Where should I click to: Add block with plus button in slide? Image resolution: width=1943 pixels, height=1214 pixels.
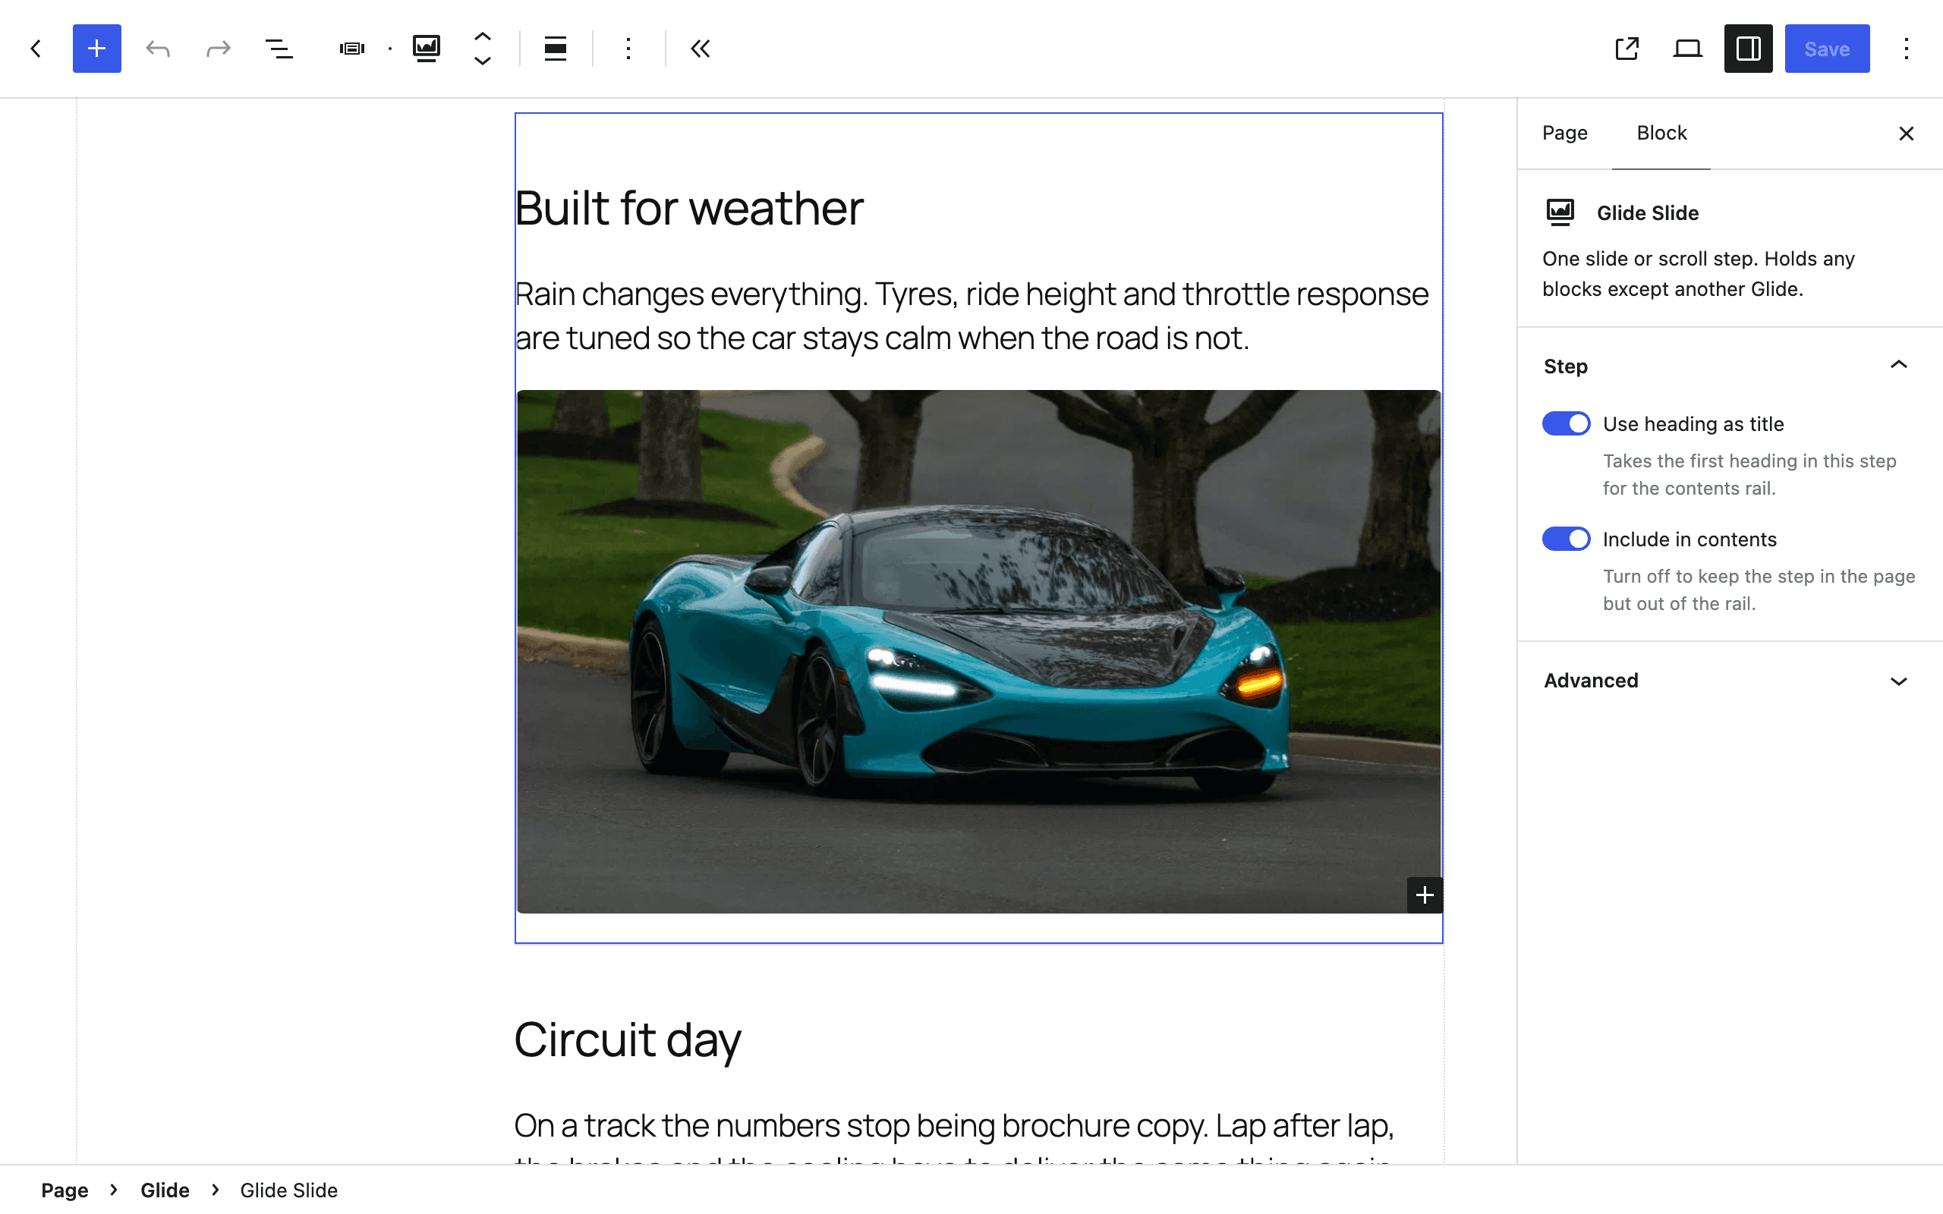pyautogui.click(x=1425, y=895)
